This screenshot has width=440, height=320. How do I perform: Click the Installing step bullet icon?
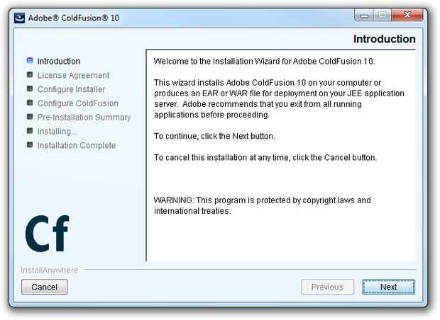(x=30, y=131)
